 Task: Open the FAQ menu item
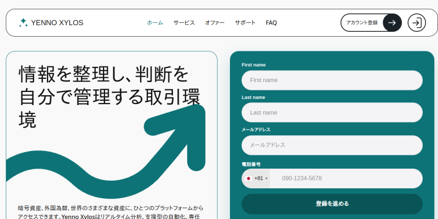pyautogui.click(x=271, y=22)
